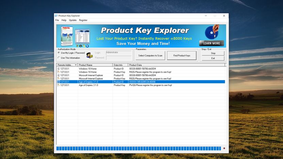Click the Data Info column header
The width and height of the screenshot is (283, 159).
point(120,65)
